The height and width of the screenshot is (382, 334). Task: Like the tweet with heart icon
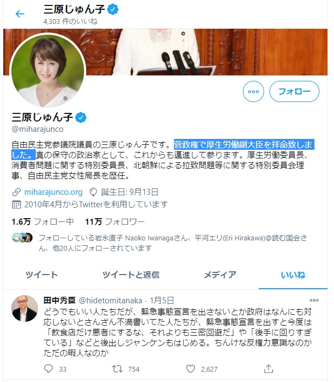[x=190, y=369]
